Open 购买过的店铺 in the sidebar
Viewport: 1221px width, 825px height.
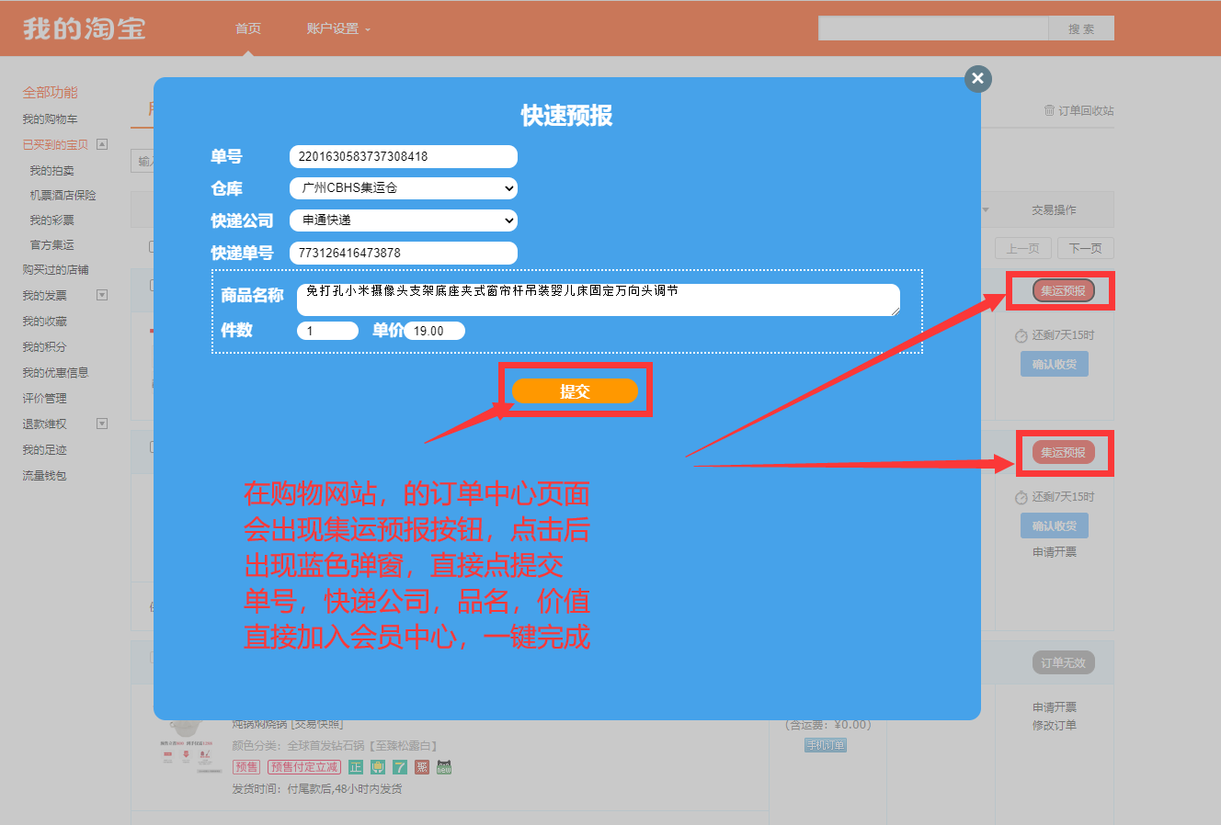56,270
